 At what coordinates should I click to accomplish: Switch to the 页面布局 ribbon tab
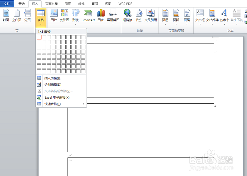tap(51, 4)
